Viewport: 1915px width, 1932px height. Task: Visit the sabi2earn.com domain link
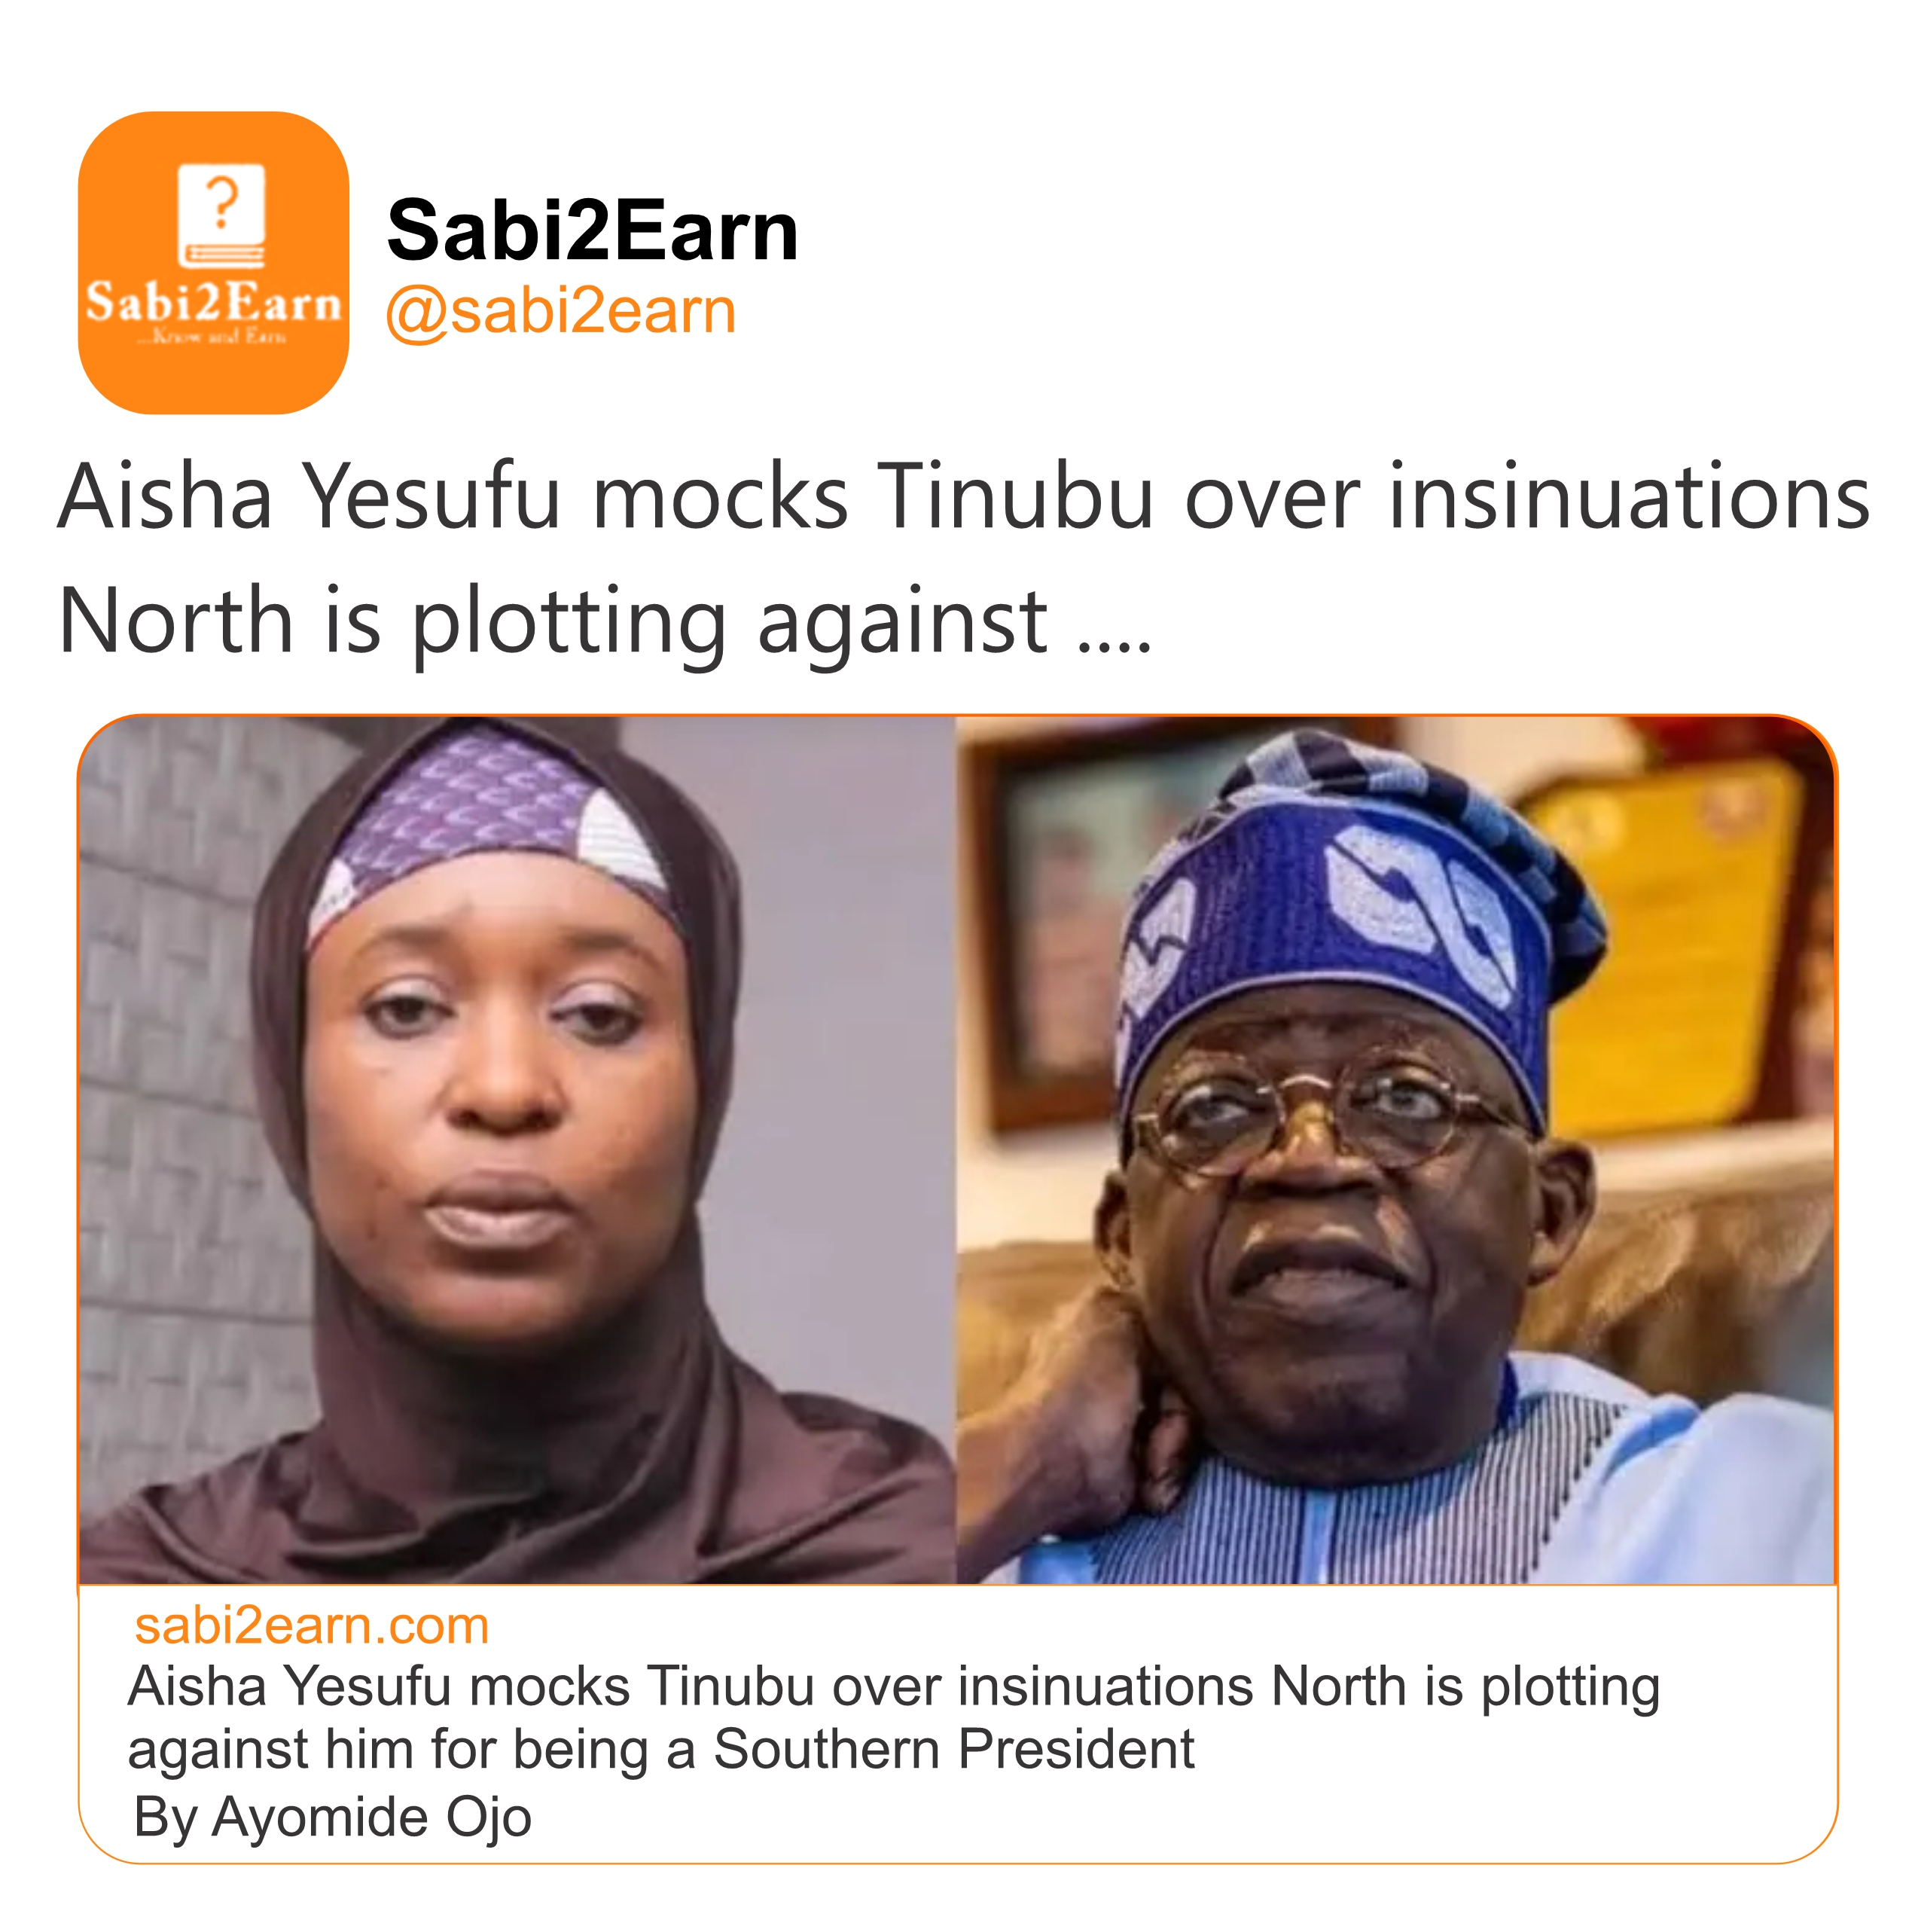[x=312, y=1626]
